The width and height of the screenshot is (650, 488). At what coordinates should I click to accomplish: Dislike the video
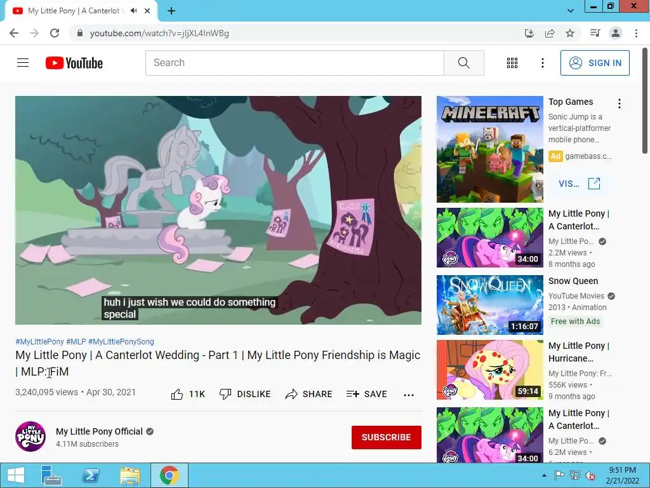click(245, 394)
